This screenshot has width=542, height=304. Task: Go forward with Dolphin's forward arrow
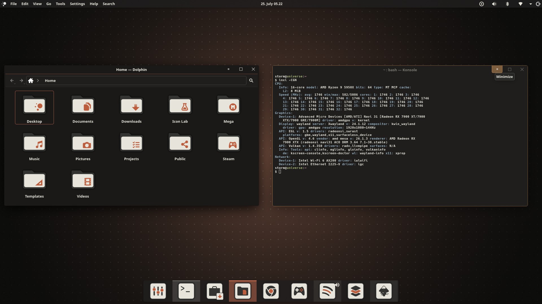[x=21, y=81]
